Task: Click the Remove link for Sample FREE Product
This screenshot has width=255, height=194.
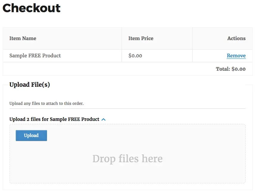Action: point(236,56)
